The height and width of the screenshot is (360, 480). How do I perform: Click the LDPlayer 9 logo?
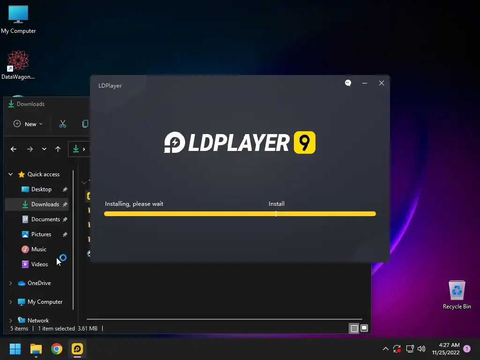[240, 142]
